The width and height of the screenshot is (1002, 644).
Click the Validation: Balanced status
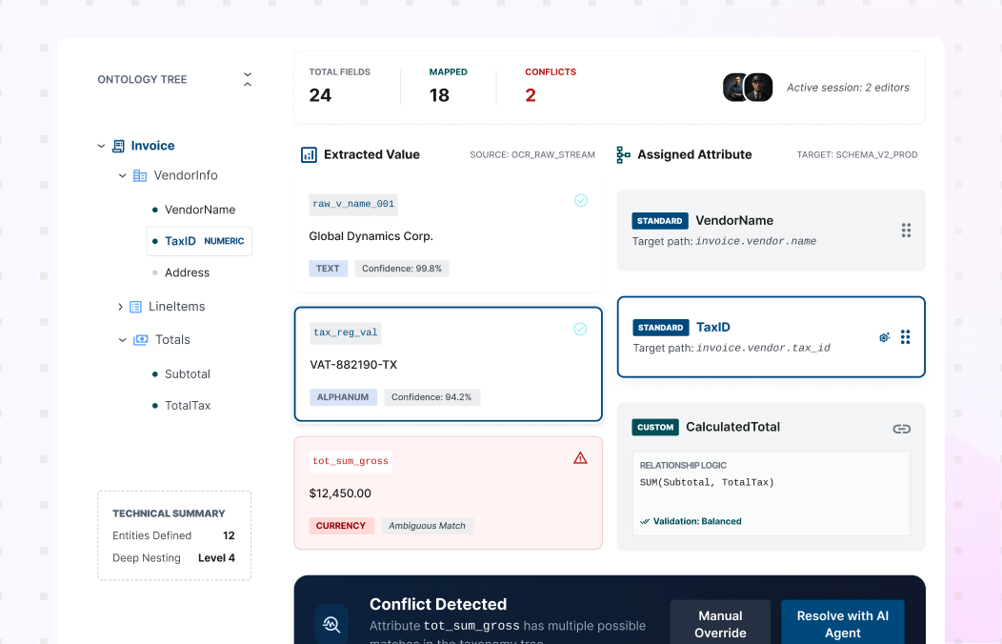tap(691, 521)
